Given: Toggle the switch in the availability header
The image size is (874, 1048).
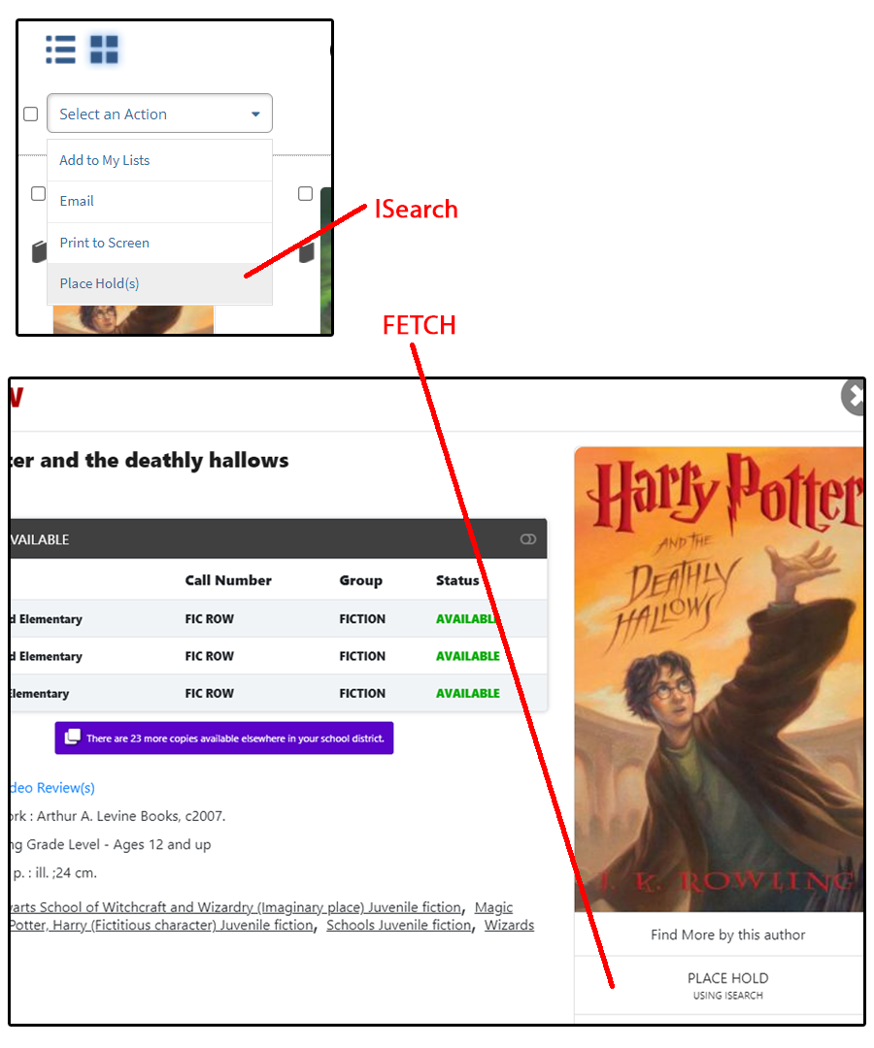Looking at the screenshot, I should 528,539.
